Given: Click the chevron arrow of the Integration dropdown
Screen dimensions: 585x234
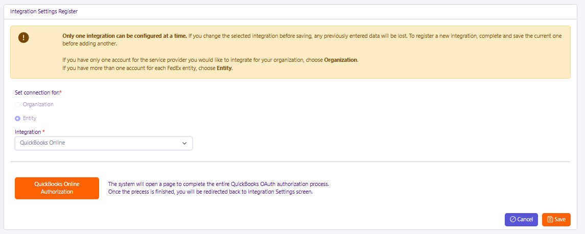Looking at the screenshot, I should click(x=184, y=143).
